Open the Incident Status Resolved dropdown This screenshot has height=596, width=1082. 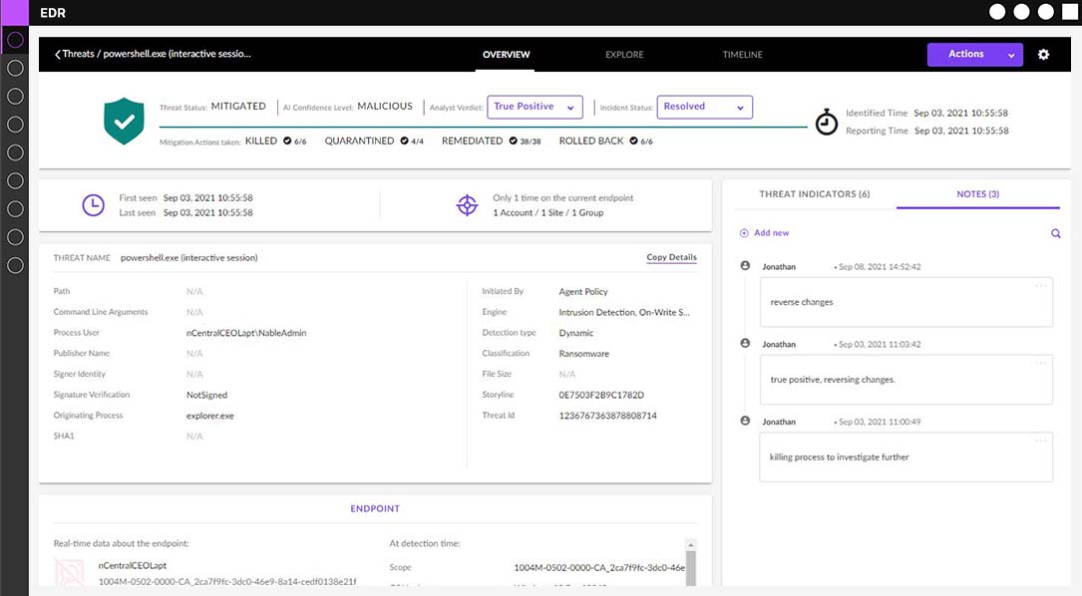[704, 107]
